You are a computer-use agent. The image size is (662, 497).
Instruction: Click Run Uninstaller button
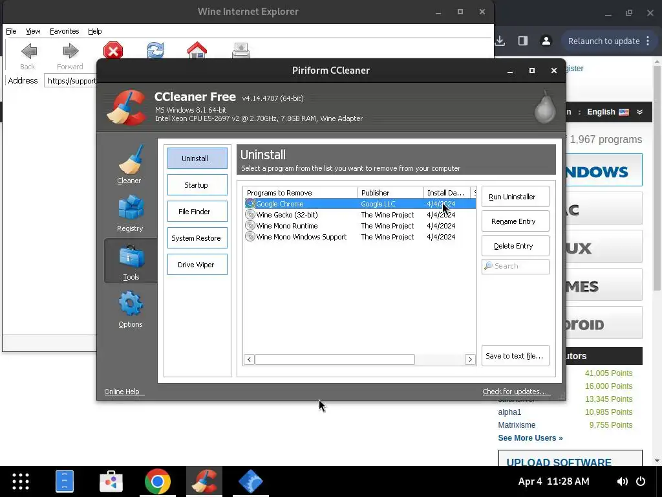pos(515,197)
